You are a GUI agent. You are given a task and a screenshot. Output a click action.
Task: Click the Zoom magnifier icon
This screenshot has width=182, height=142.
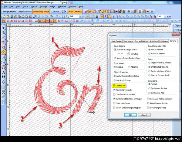click(67, 16)
